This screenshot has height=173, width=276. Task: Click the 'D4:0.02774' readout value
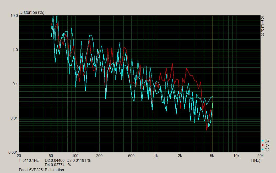pyautogui.click(x=55, y=165)
